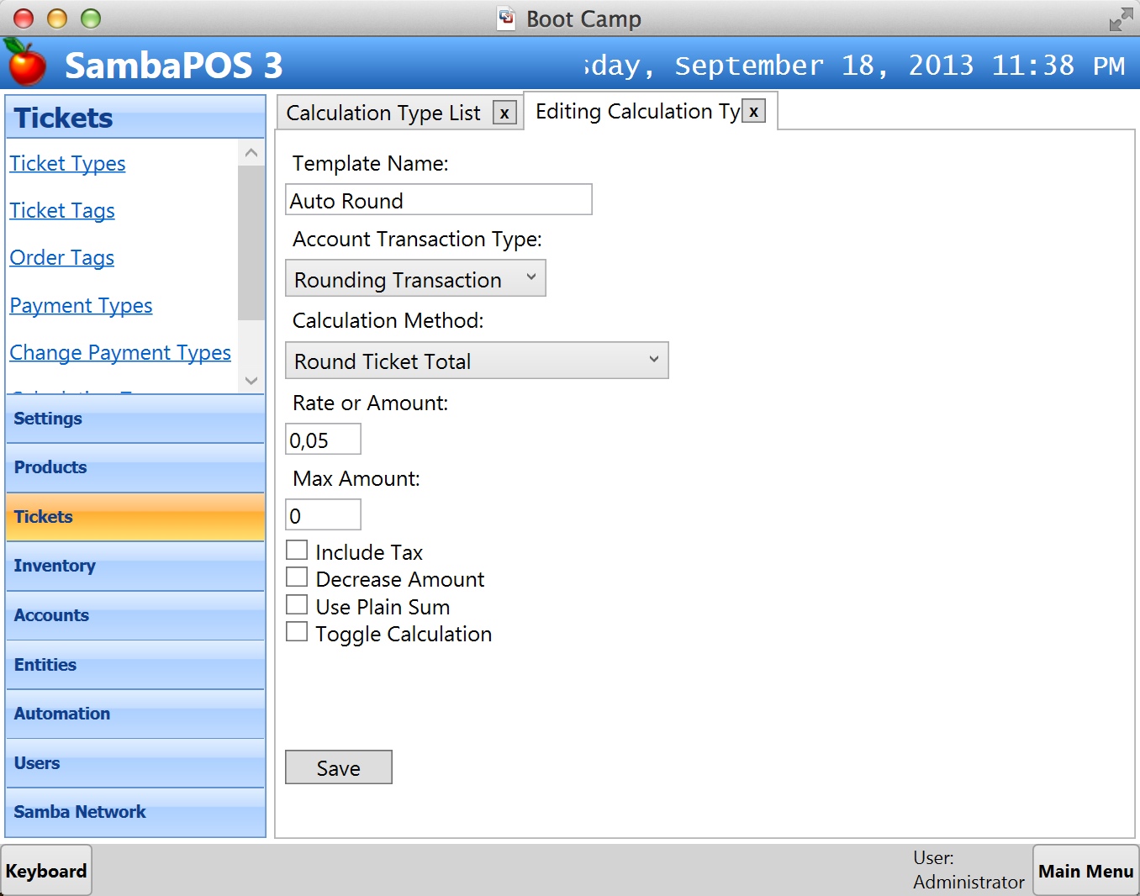Check the Decrease Amount option

pyautogui.click(x=297, y=577)
